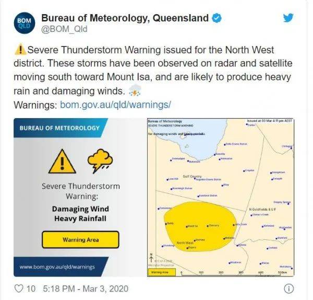This screenshot has height=300, width=313.
Task: Click the thunderstorm cloud emoji in tweet
Action: coord(135,90)
